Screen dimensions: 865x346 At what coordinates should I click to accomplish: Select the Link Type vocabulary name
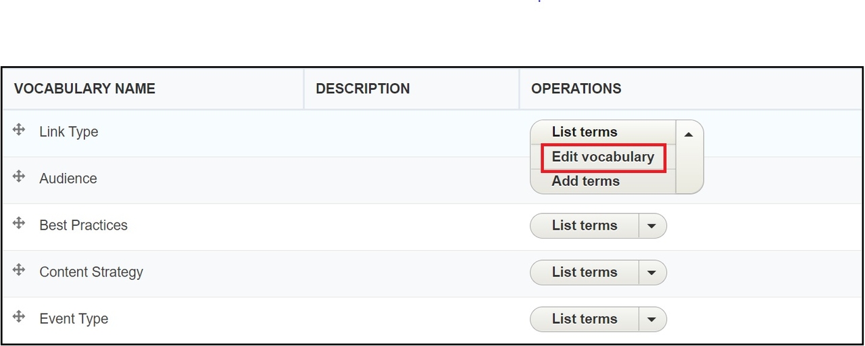click(69, 132)
